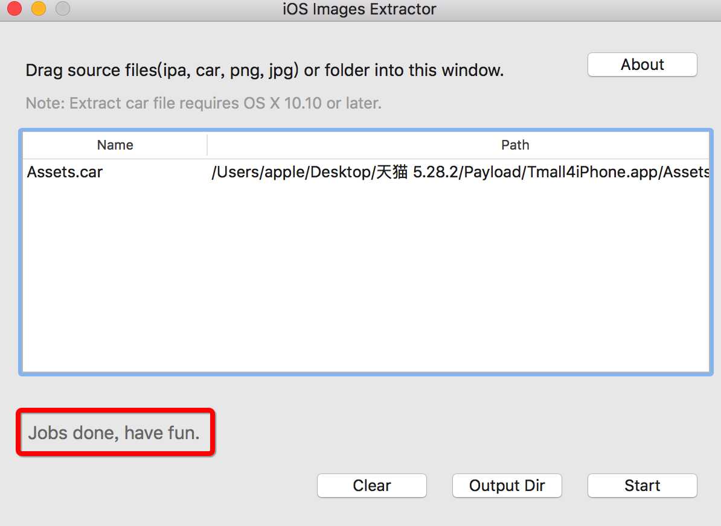Click the divider between Name and Path
This screenshot has height=526, width=721.
(x=207, y=145)
